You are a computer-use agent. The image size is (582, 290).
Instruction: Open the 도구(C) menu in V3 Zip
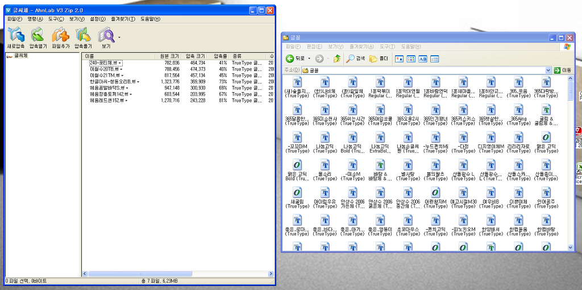(x=56, y=19)
